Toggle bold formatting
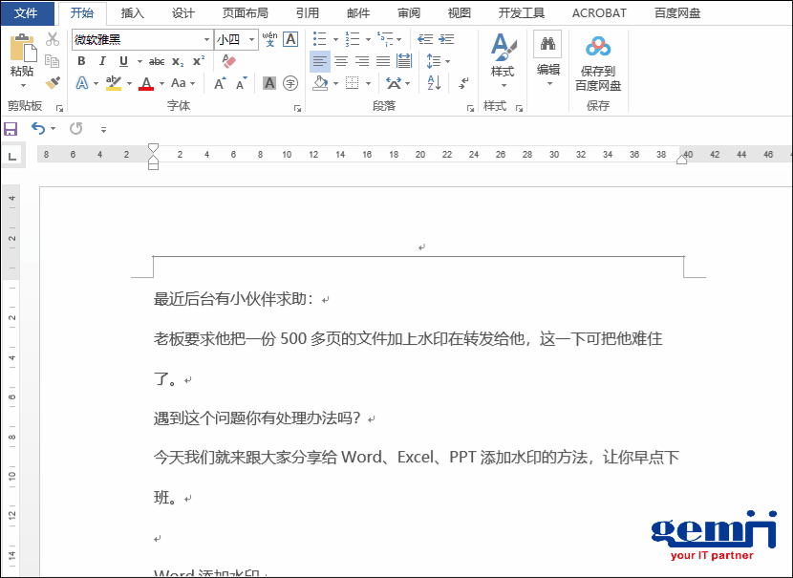793x578 pixels. pyautogui.click(x=81, y=61)
